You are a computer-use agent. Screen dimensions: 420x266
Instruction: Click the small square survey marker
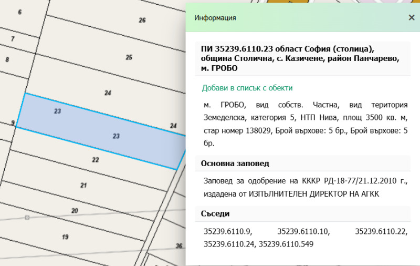pyautogui.click(x=27, y=217)
